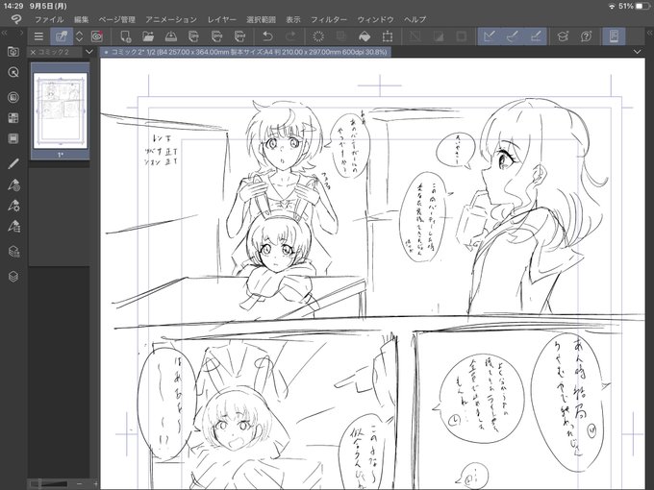Open the Layer Property palette icon

[13, 252]
